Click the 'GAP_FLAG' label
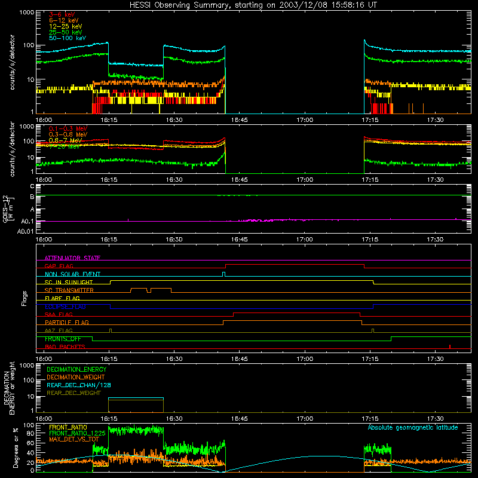This screenshot has height=478, width=478. click(59, 266)
